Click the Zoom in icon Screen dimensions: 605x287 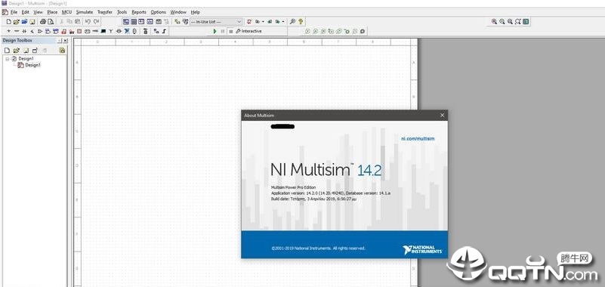coord(494,22)
